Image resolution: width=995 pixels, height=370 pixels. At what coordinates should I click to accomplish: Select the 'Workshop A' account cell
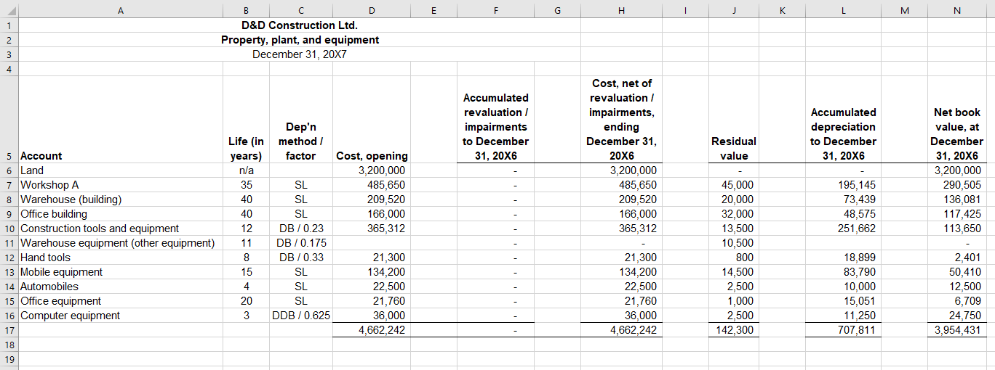[120, 185]
